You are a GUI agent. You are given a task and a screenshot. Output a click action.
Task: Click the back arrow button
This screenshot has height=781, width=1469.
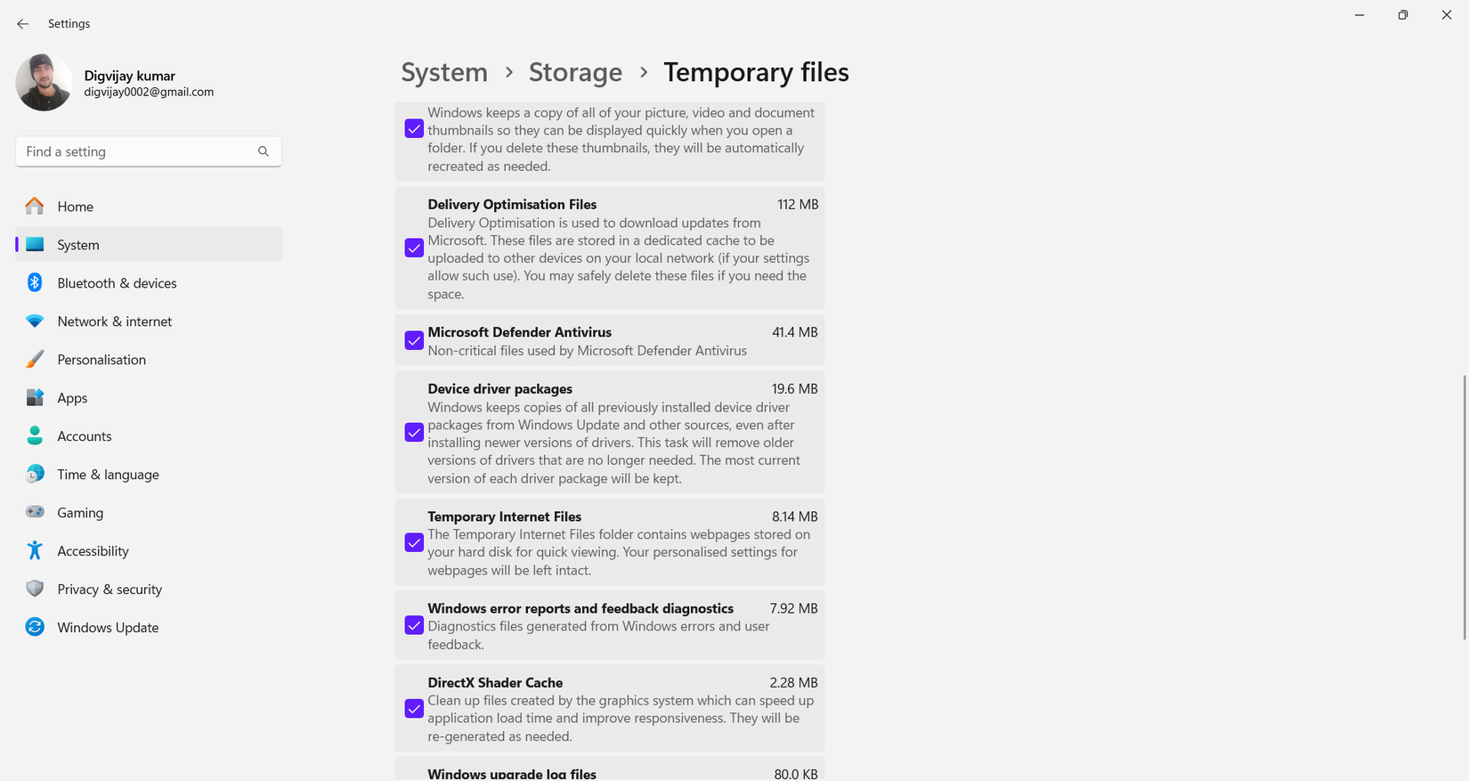[22, 23]
